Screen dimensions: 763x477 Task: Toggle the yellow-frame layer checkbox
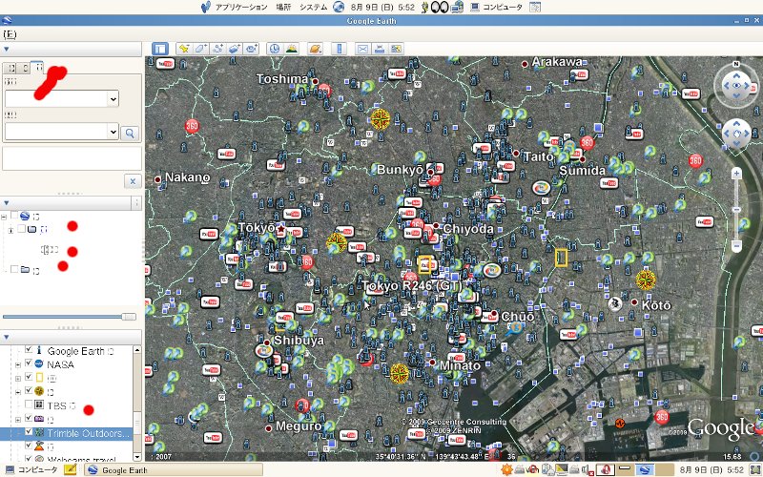29,377
